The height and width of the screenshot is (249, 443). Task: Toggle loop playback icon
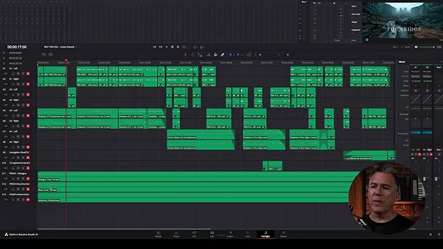(184, 47)
